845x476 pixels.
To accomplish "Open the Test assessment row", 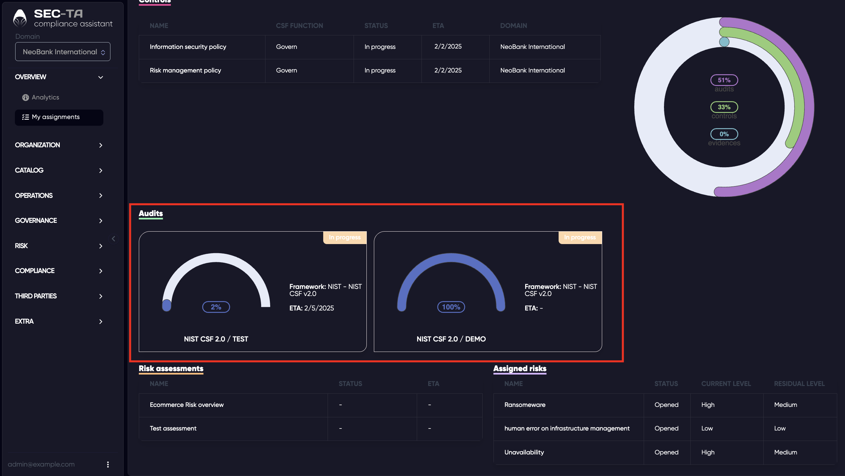I will pyautogui.click(x=310, y=428).
